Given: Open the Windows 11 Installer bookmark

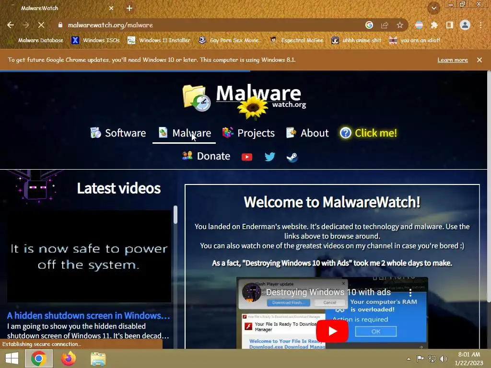Looking at the screenshot, I should click(x=159, y=40).
